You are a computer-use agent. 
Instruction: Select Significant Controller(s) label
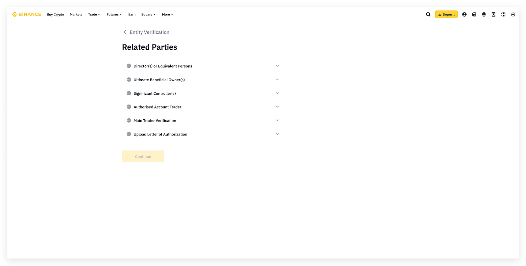pyautogui.click(x=155, y=93)
